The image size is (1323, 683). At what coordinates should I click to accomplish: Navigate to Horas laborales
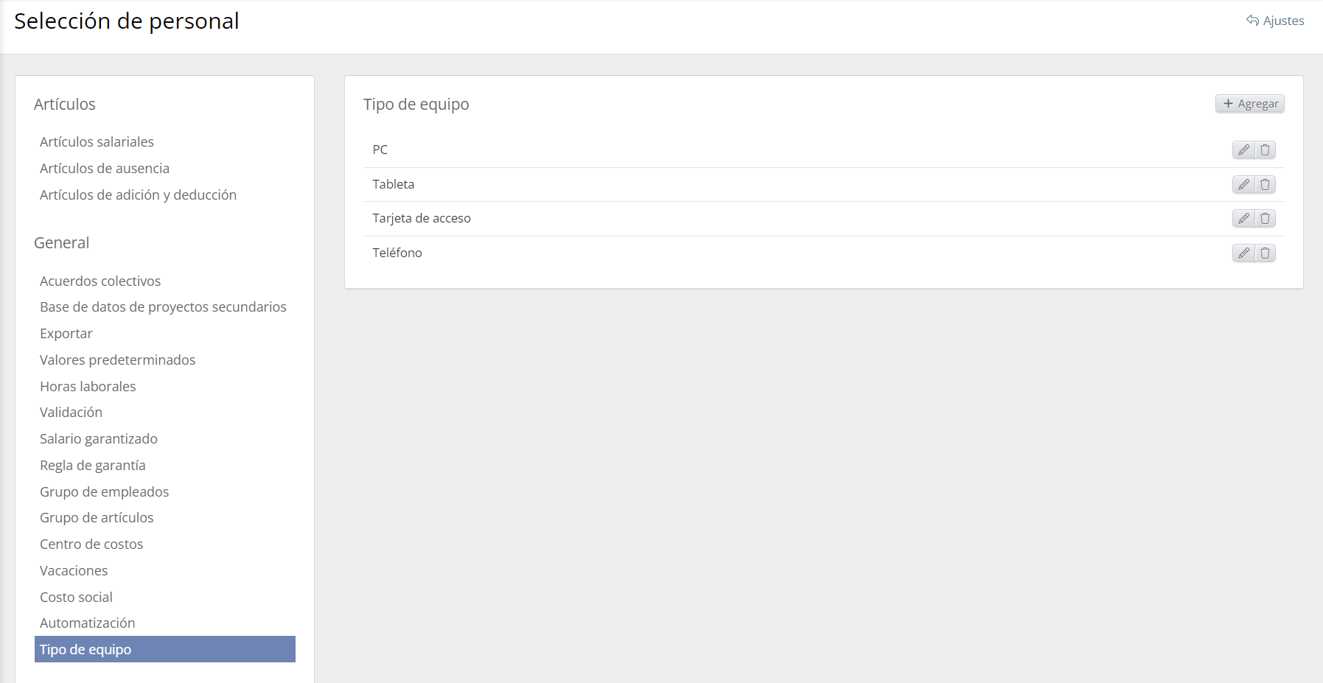click(x=88, y=386)
